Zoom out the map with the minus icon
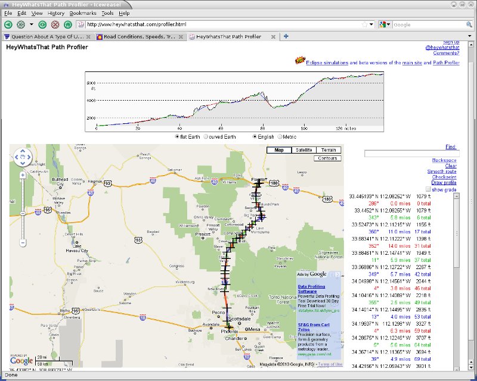 23,243
